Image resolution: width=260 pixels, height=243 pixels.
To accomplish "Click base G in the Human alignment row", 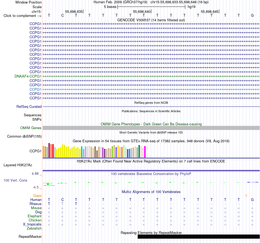I will point(252,200).
